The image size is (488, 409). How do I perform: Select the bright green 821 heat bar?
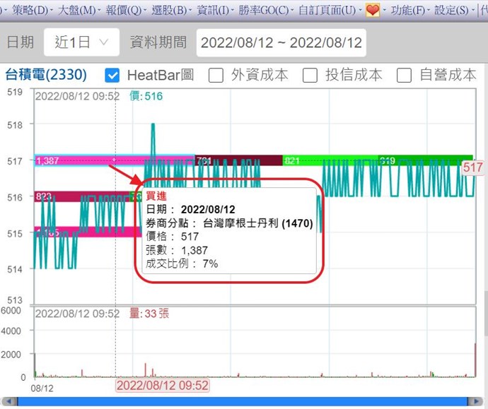tap(330, 160)
